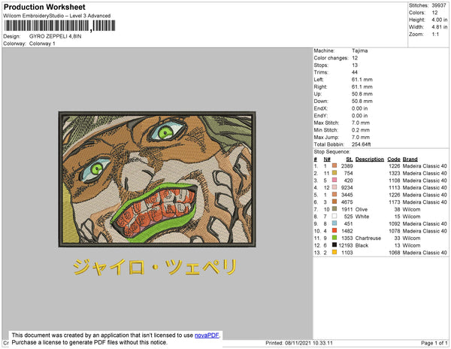This screenshot has height=349, width=451.
Task: Click 'Wilcom' brand in the Black row
Action: (411, 245)
